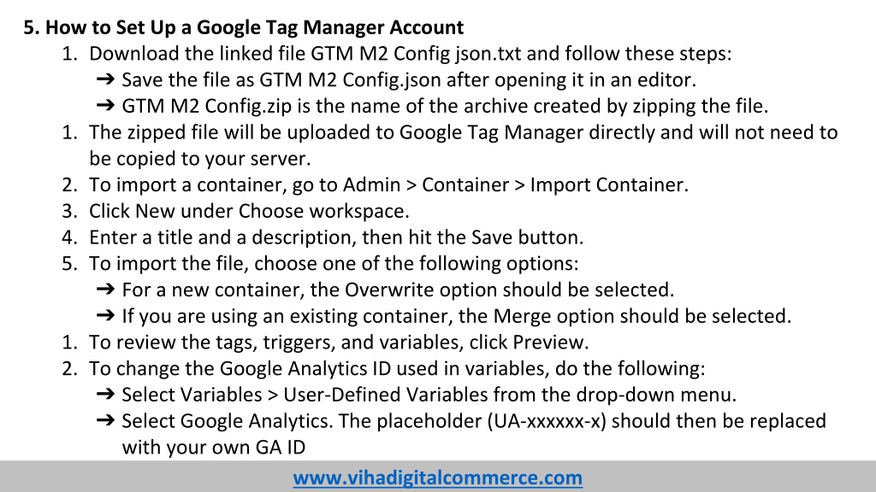
Task: Click the placeholder text "(UA-xxxxxx-x)"
Action: coord(547,420)
